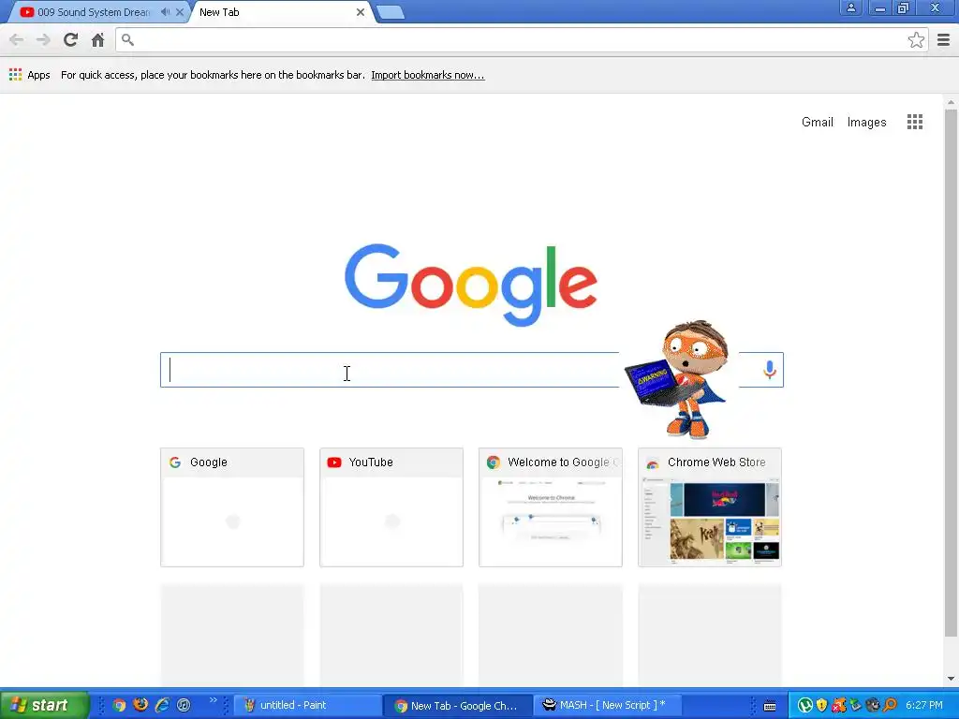Open the Google apps grid
The height and width of the screenshot is (719, 959).
tap(914, 122)
